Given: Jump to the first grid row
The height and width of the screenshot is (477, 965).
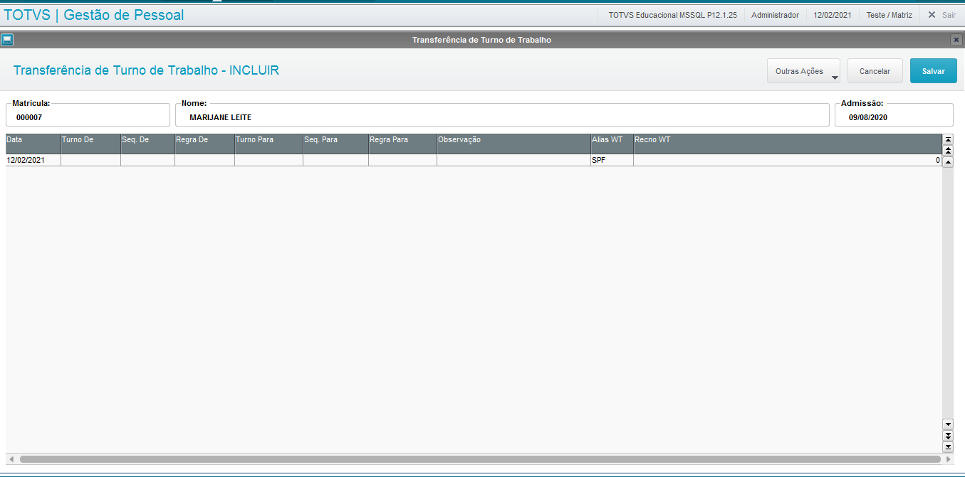Looking at the screenshot, I should point(948,139).
